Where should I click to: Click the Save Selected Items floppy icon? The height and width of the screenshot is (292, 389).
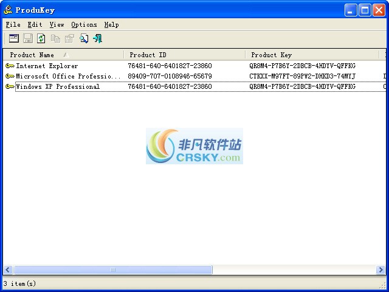[x=28, y=38]
